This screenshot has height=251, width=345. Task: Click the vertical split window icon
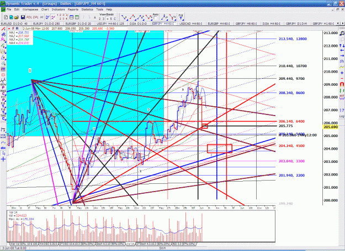coord(77,17)
